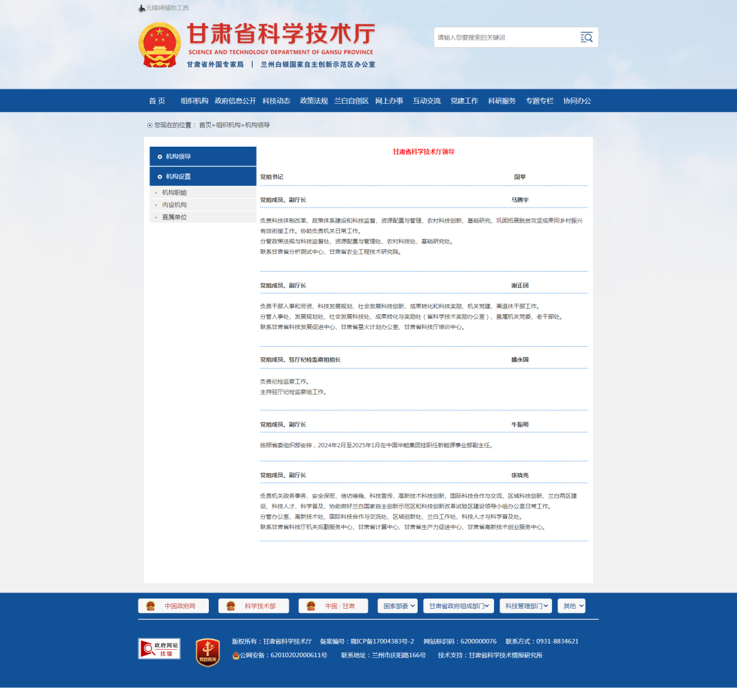This screenshot has height=688, width=737.
Task: Click the red heading 甘肃省科学技术厅领导
Action: [x=424, y=152]
